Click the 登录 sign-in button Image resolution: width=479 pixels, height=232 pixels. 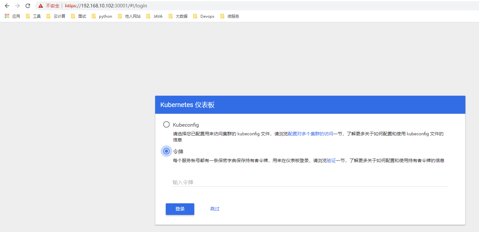tap(180, 209)
